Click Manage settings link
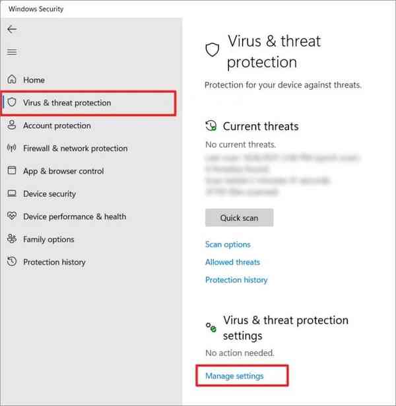 [x=234, y=376]
